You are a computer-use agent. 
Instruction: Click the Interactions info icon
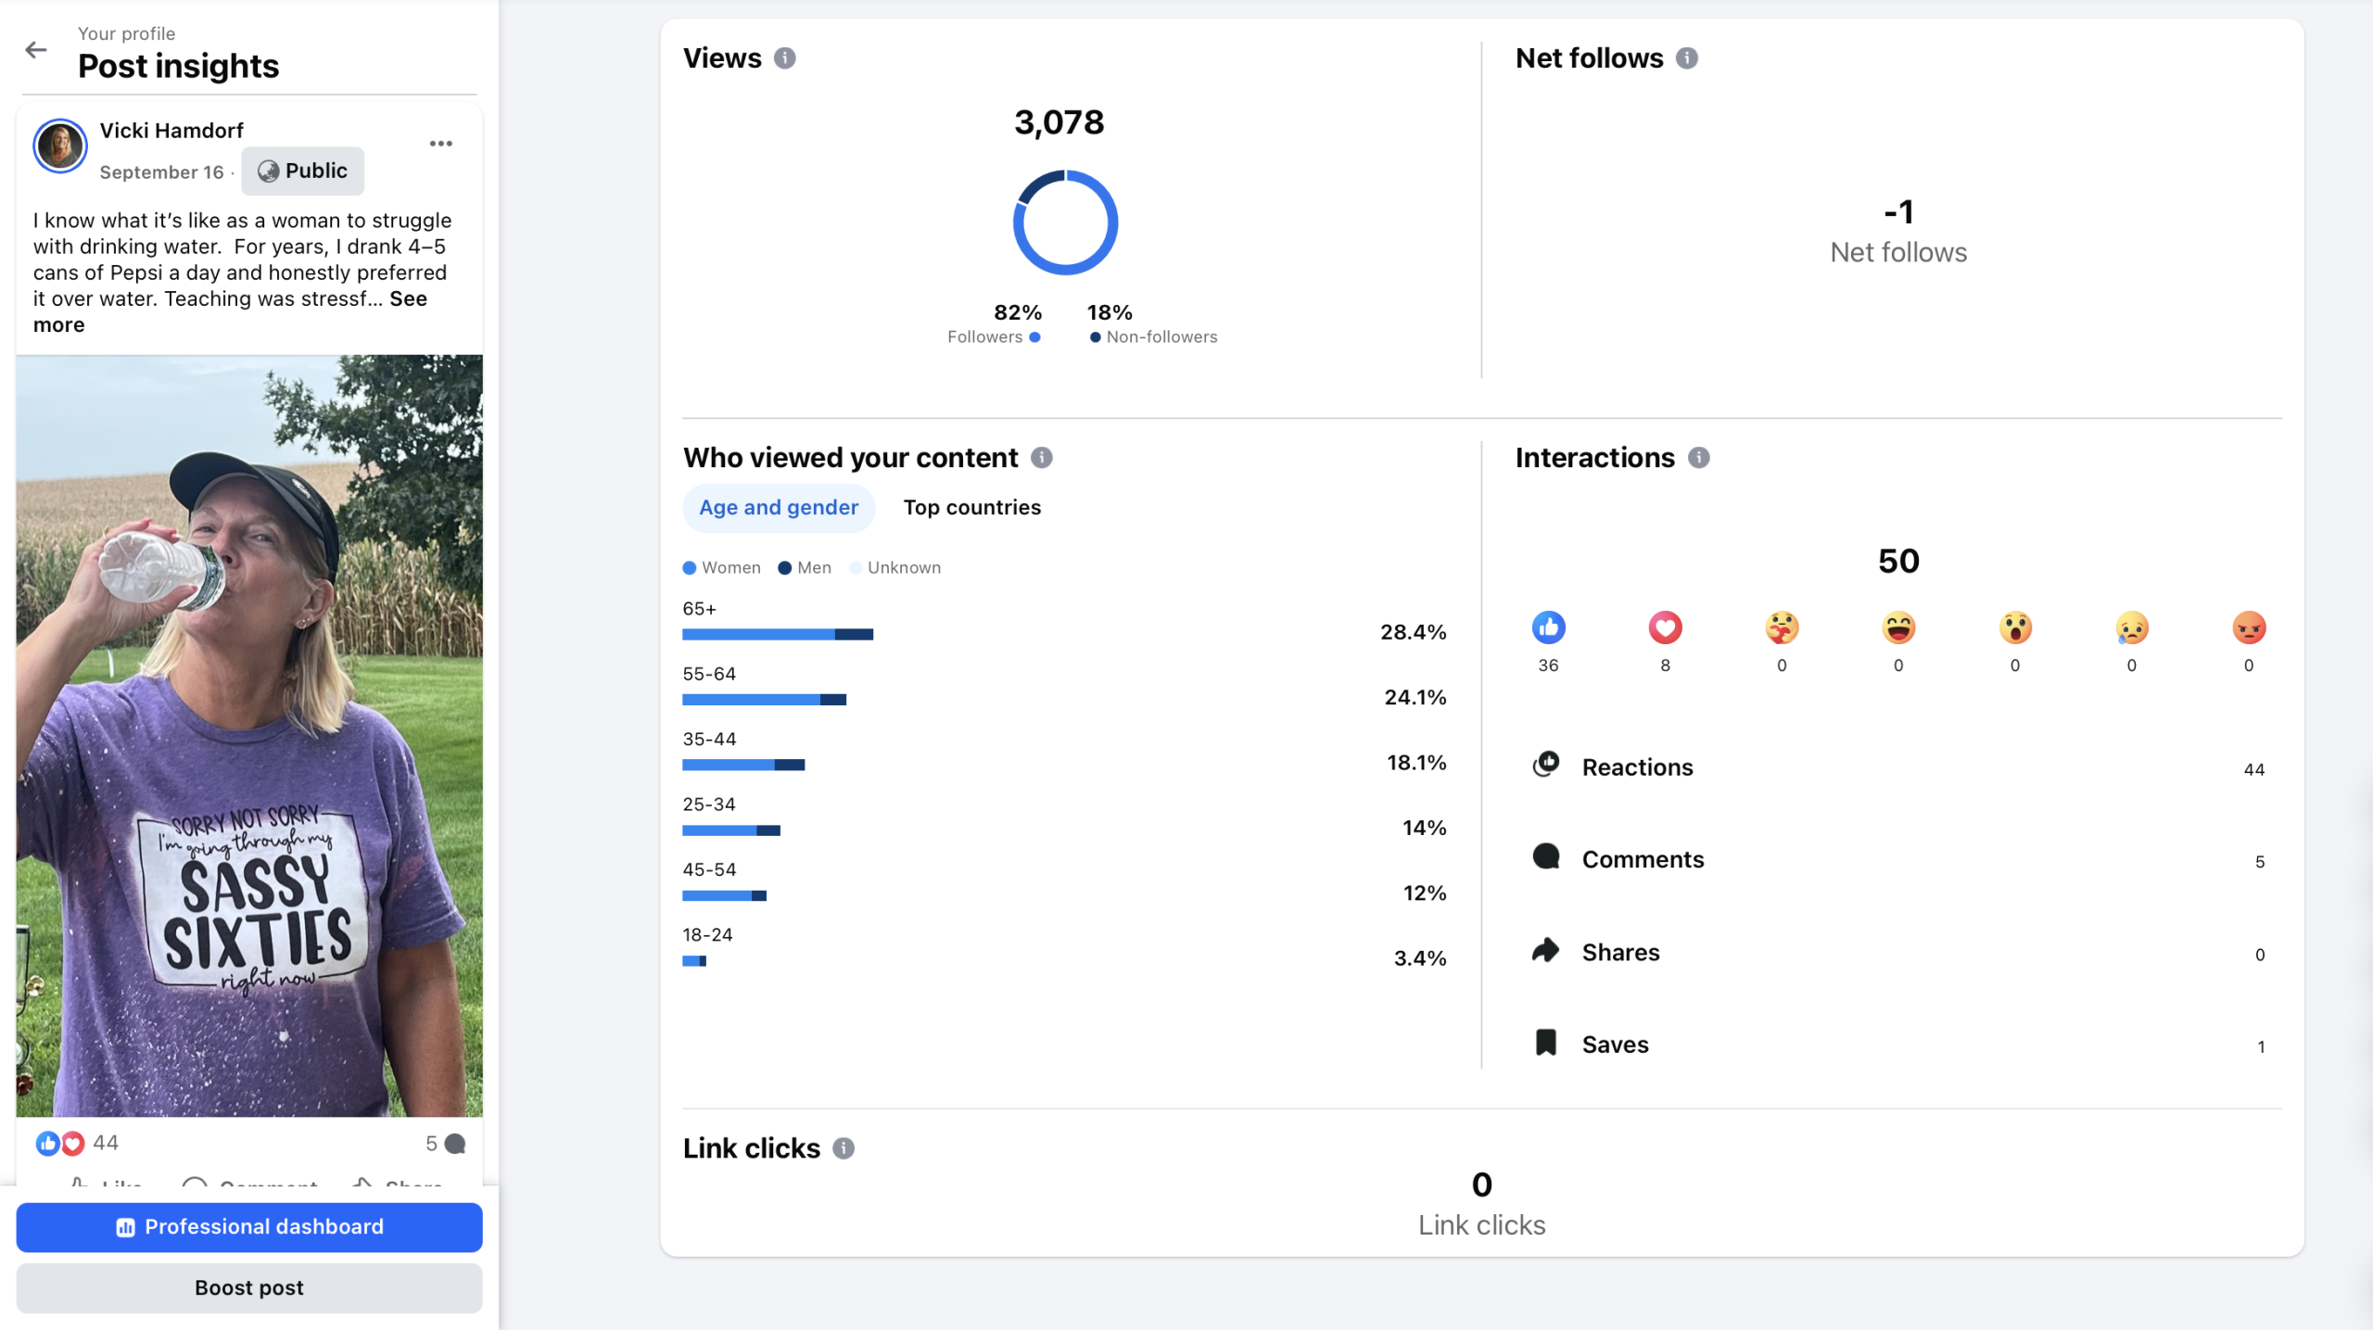pos(1698,458)
